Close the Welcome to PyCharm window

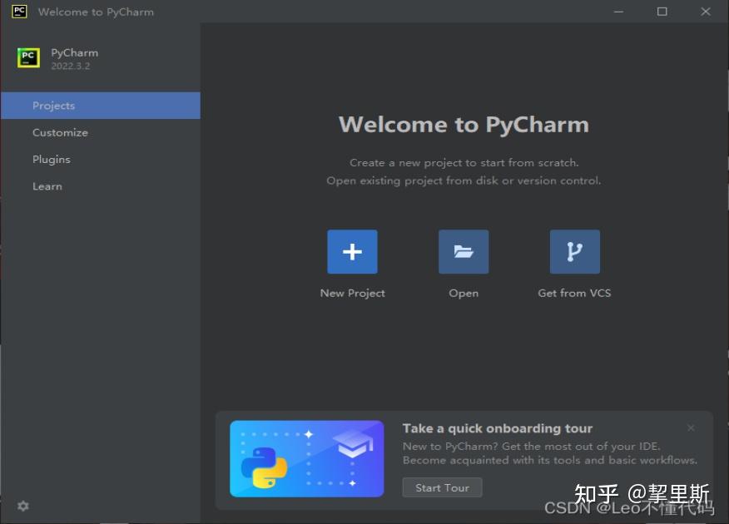[706, 12]
